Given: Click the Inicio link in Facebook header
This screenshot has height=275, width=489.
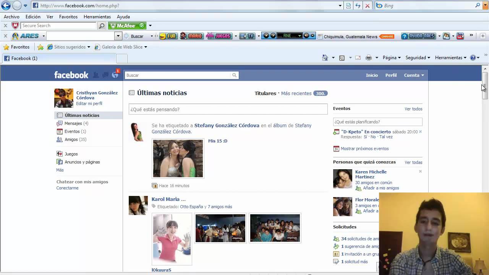Looking at the screenshot, I should 372,75.
